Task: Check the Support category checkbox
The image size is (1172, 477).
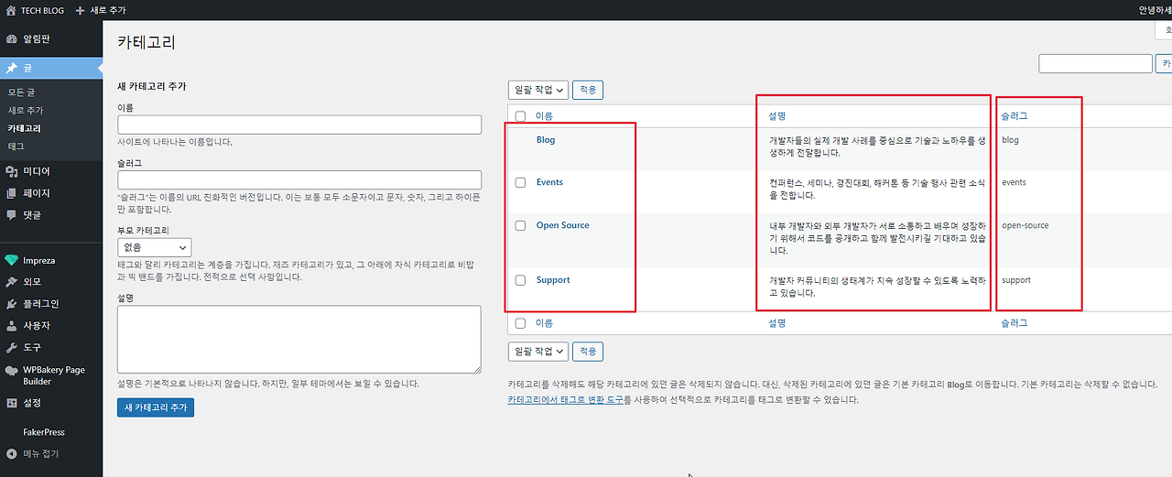Action: pos(521,280)
